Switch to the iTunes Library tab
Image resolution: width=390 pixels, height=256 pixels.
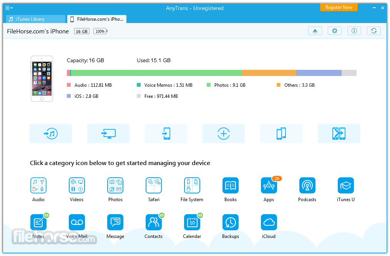click(x=36, y=19)
